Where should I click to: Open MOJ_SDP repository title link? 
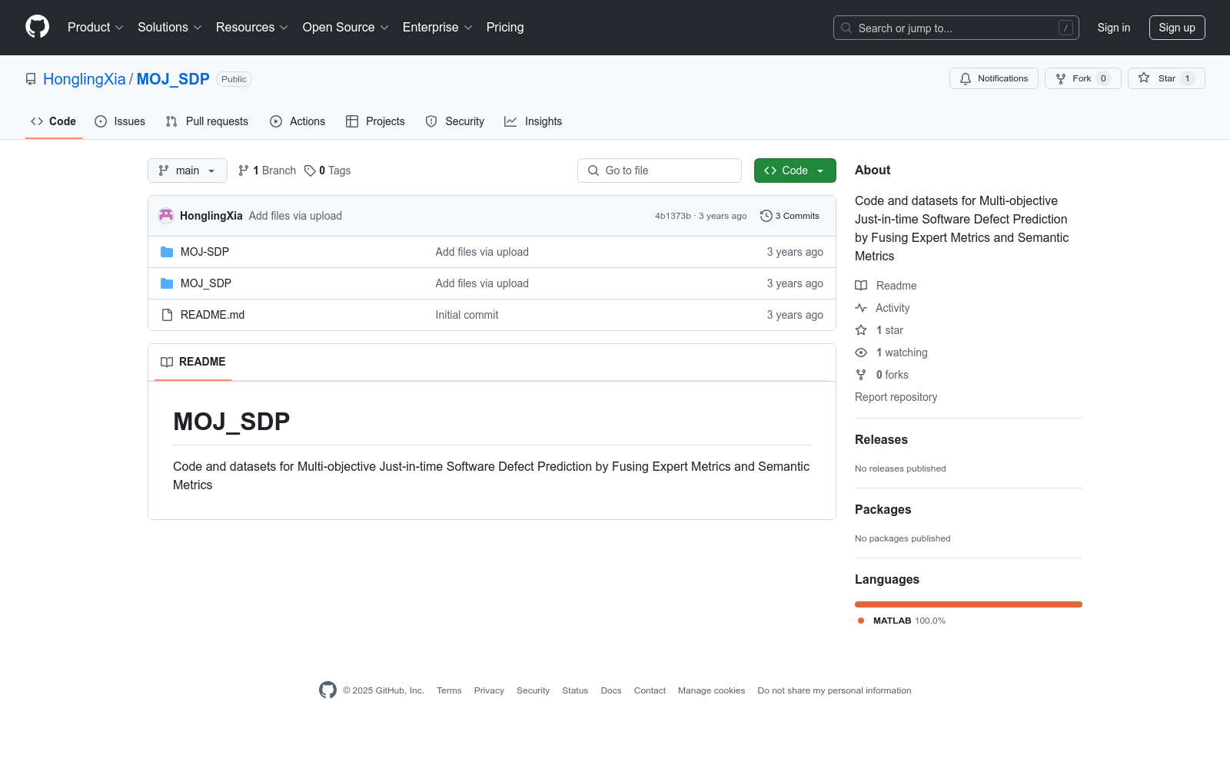click(173, 79)
